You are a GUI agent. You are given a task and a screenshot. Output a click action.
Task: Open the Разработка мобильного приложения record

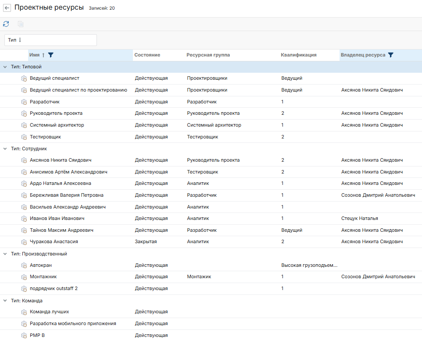(73, 324)
